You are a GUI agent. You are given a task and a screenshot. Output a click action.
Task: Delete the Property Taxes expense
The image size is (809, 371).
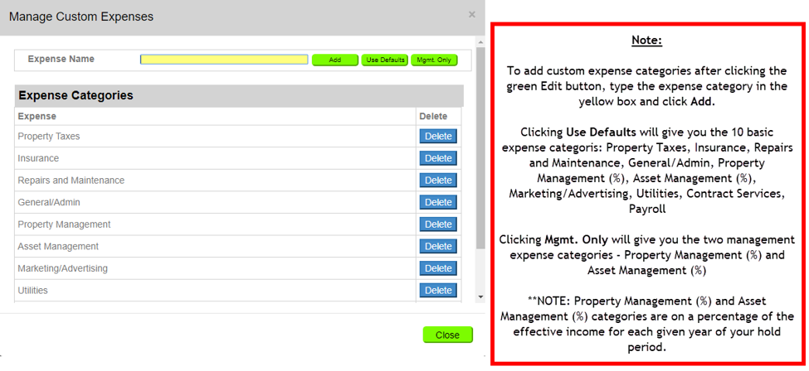tap(438, 136)
